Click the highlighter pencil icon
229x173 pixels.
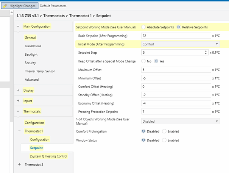coord(5,6)
